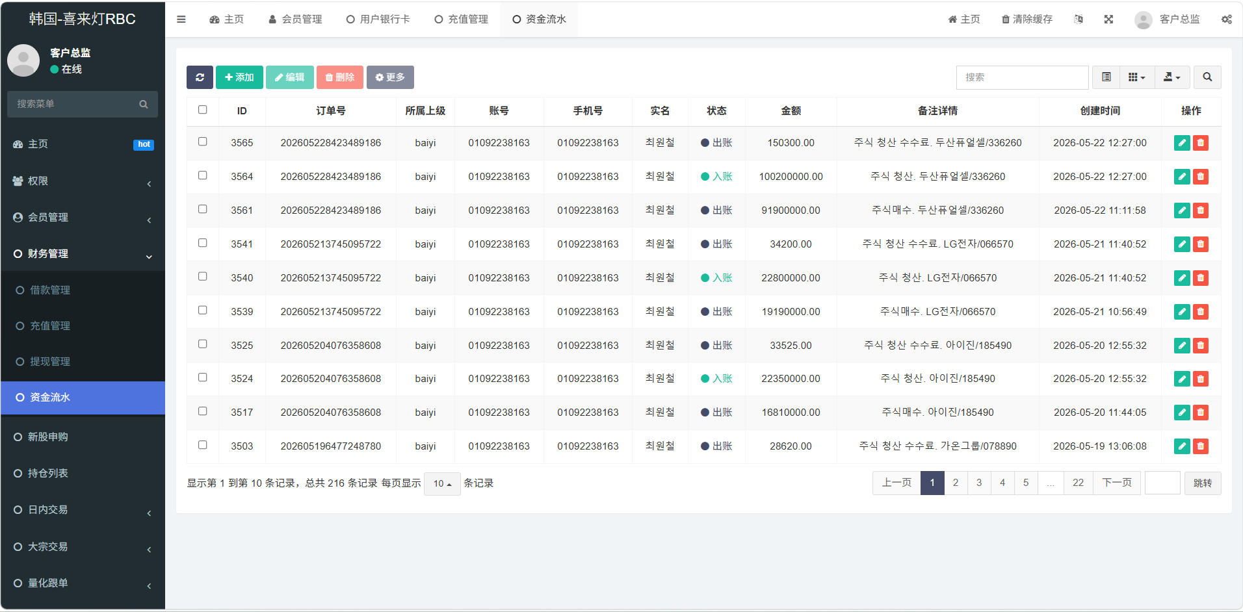Click the table 搜索 search input field
Viewport: 1243px width, 612px height.
1022,77
